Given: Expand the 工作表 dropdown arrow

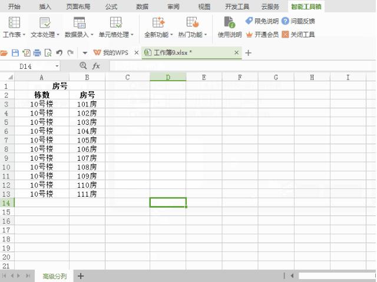Looking at the screenshot, I should tap(24, 35).
